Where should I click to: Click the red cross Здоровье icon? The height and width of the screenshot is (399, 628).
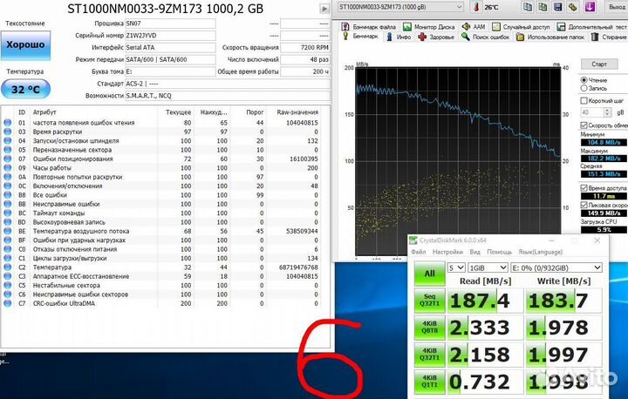point(422,37)
